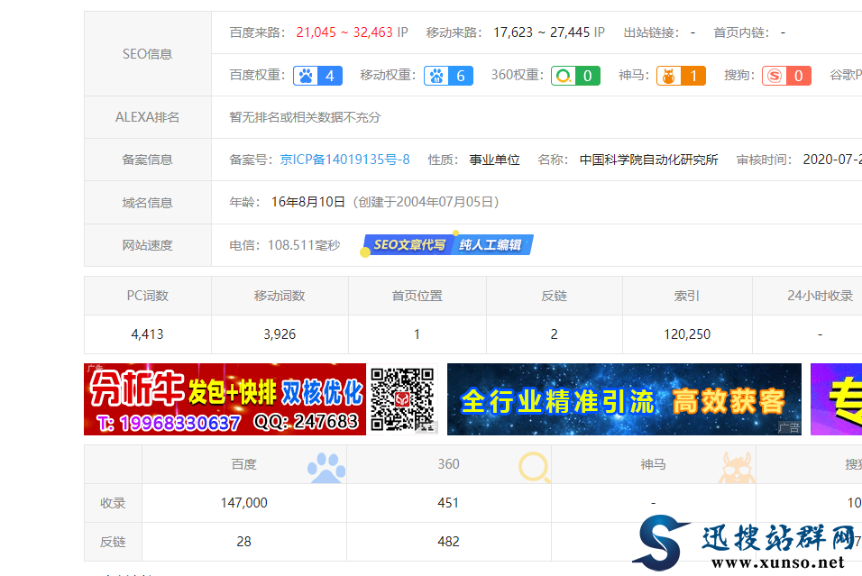Viewport: 862px width, 576px height.
Task: Click the 电信: 108.511毫秒 speed value
Action: click(x=285, y=245)
